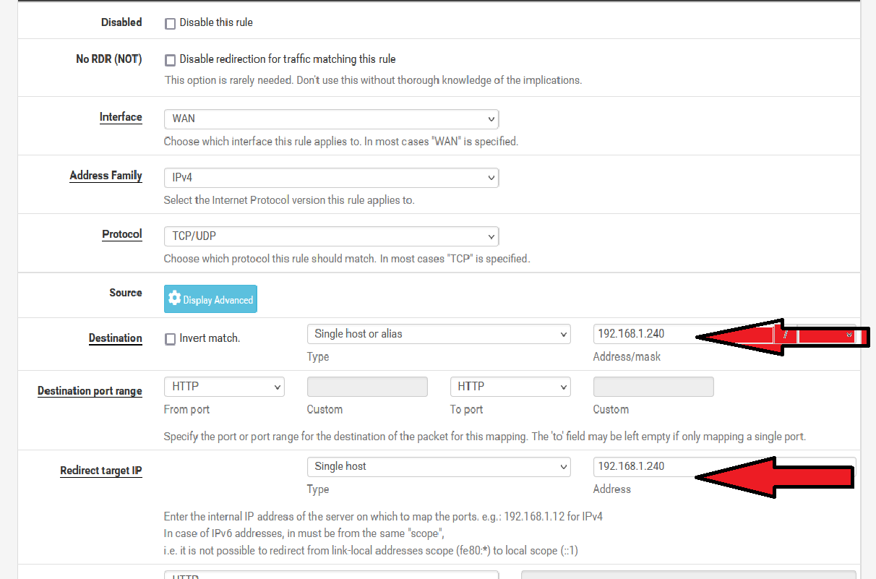The height and width of the screenshot is (579, 876).
Task: Toggle Disable redirection for matching traffic
Action: (171, 60)
